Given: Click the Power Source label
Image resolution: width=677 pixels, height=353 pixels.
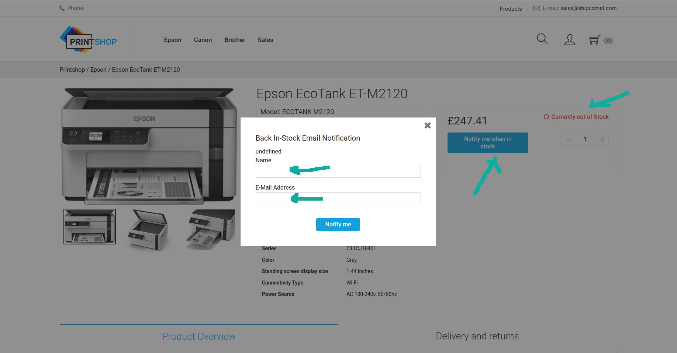Looking at the screenshot, I should point(278,294).
